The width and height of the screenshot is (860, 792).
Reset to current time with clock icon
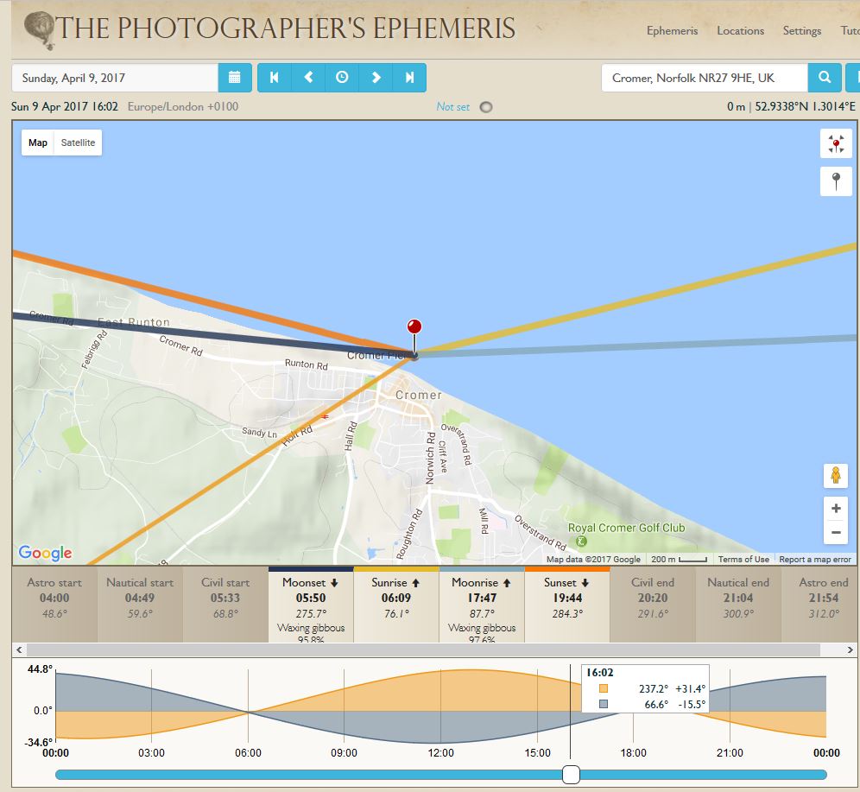click(342, 78)
